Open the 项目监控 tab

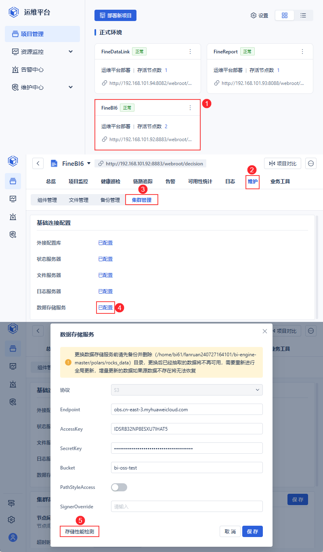[x=78, y=182]
